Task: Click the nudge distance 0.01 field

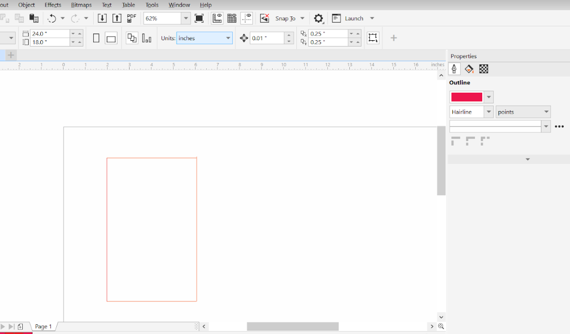Action: point(267,38)
